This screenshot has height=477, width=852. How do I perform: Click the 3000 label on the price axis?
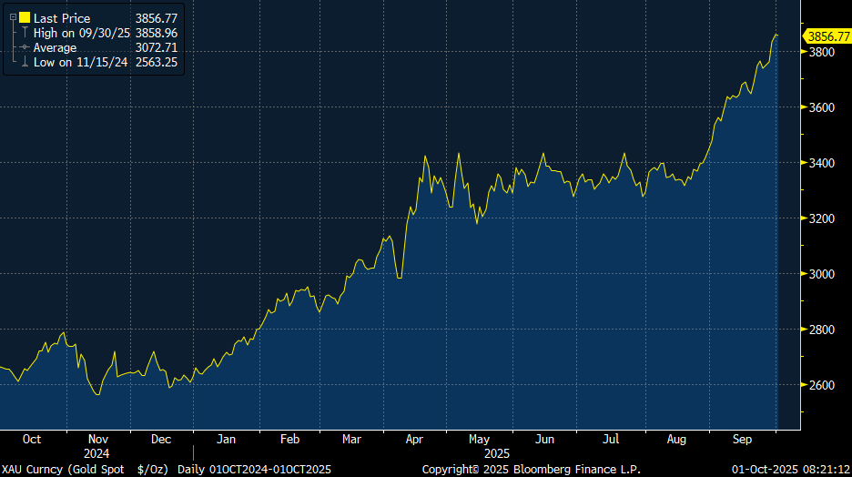click(x=822, y=274)
